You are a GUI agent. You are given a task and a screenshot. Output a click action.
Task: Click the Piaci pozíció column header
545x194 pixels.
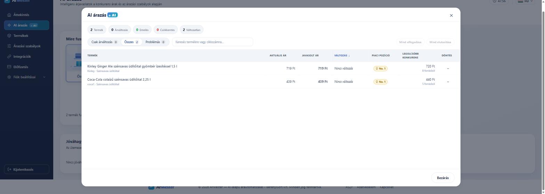tap(381, 56)
